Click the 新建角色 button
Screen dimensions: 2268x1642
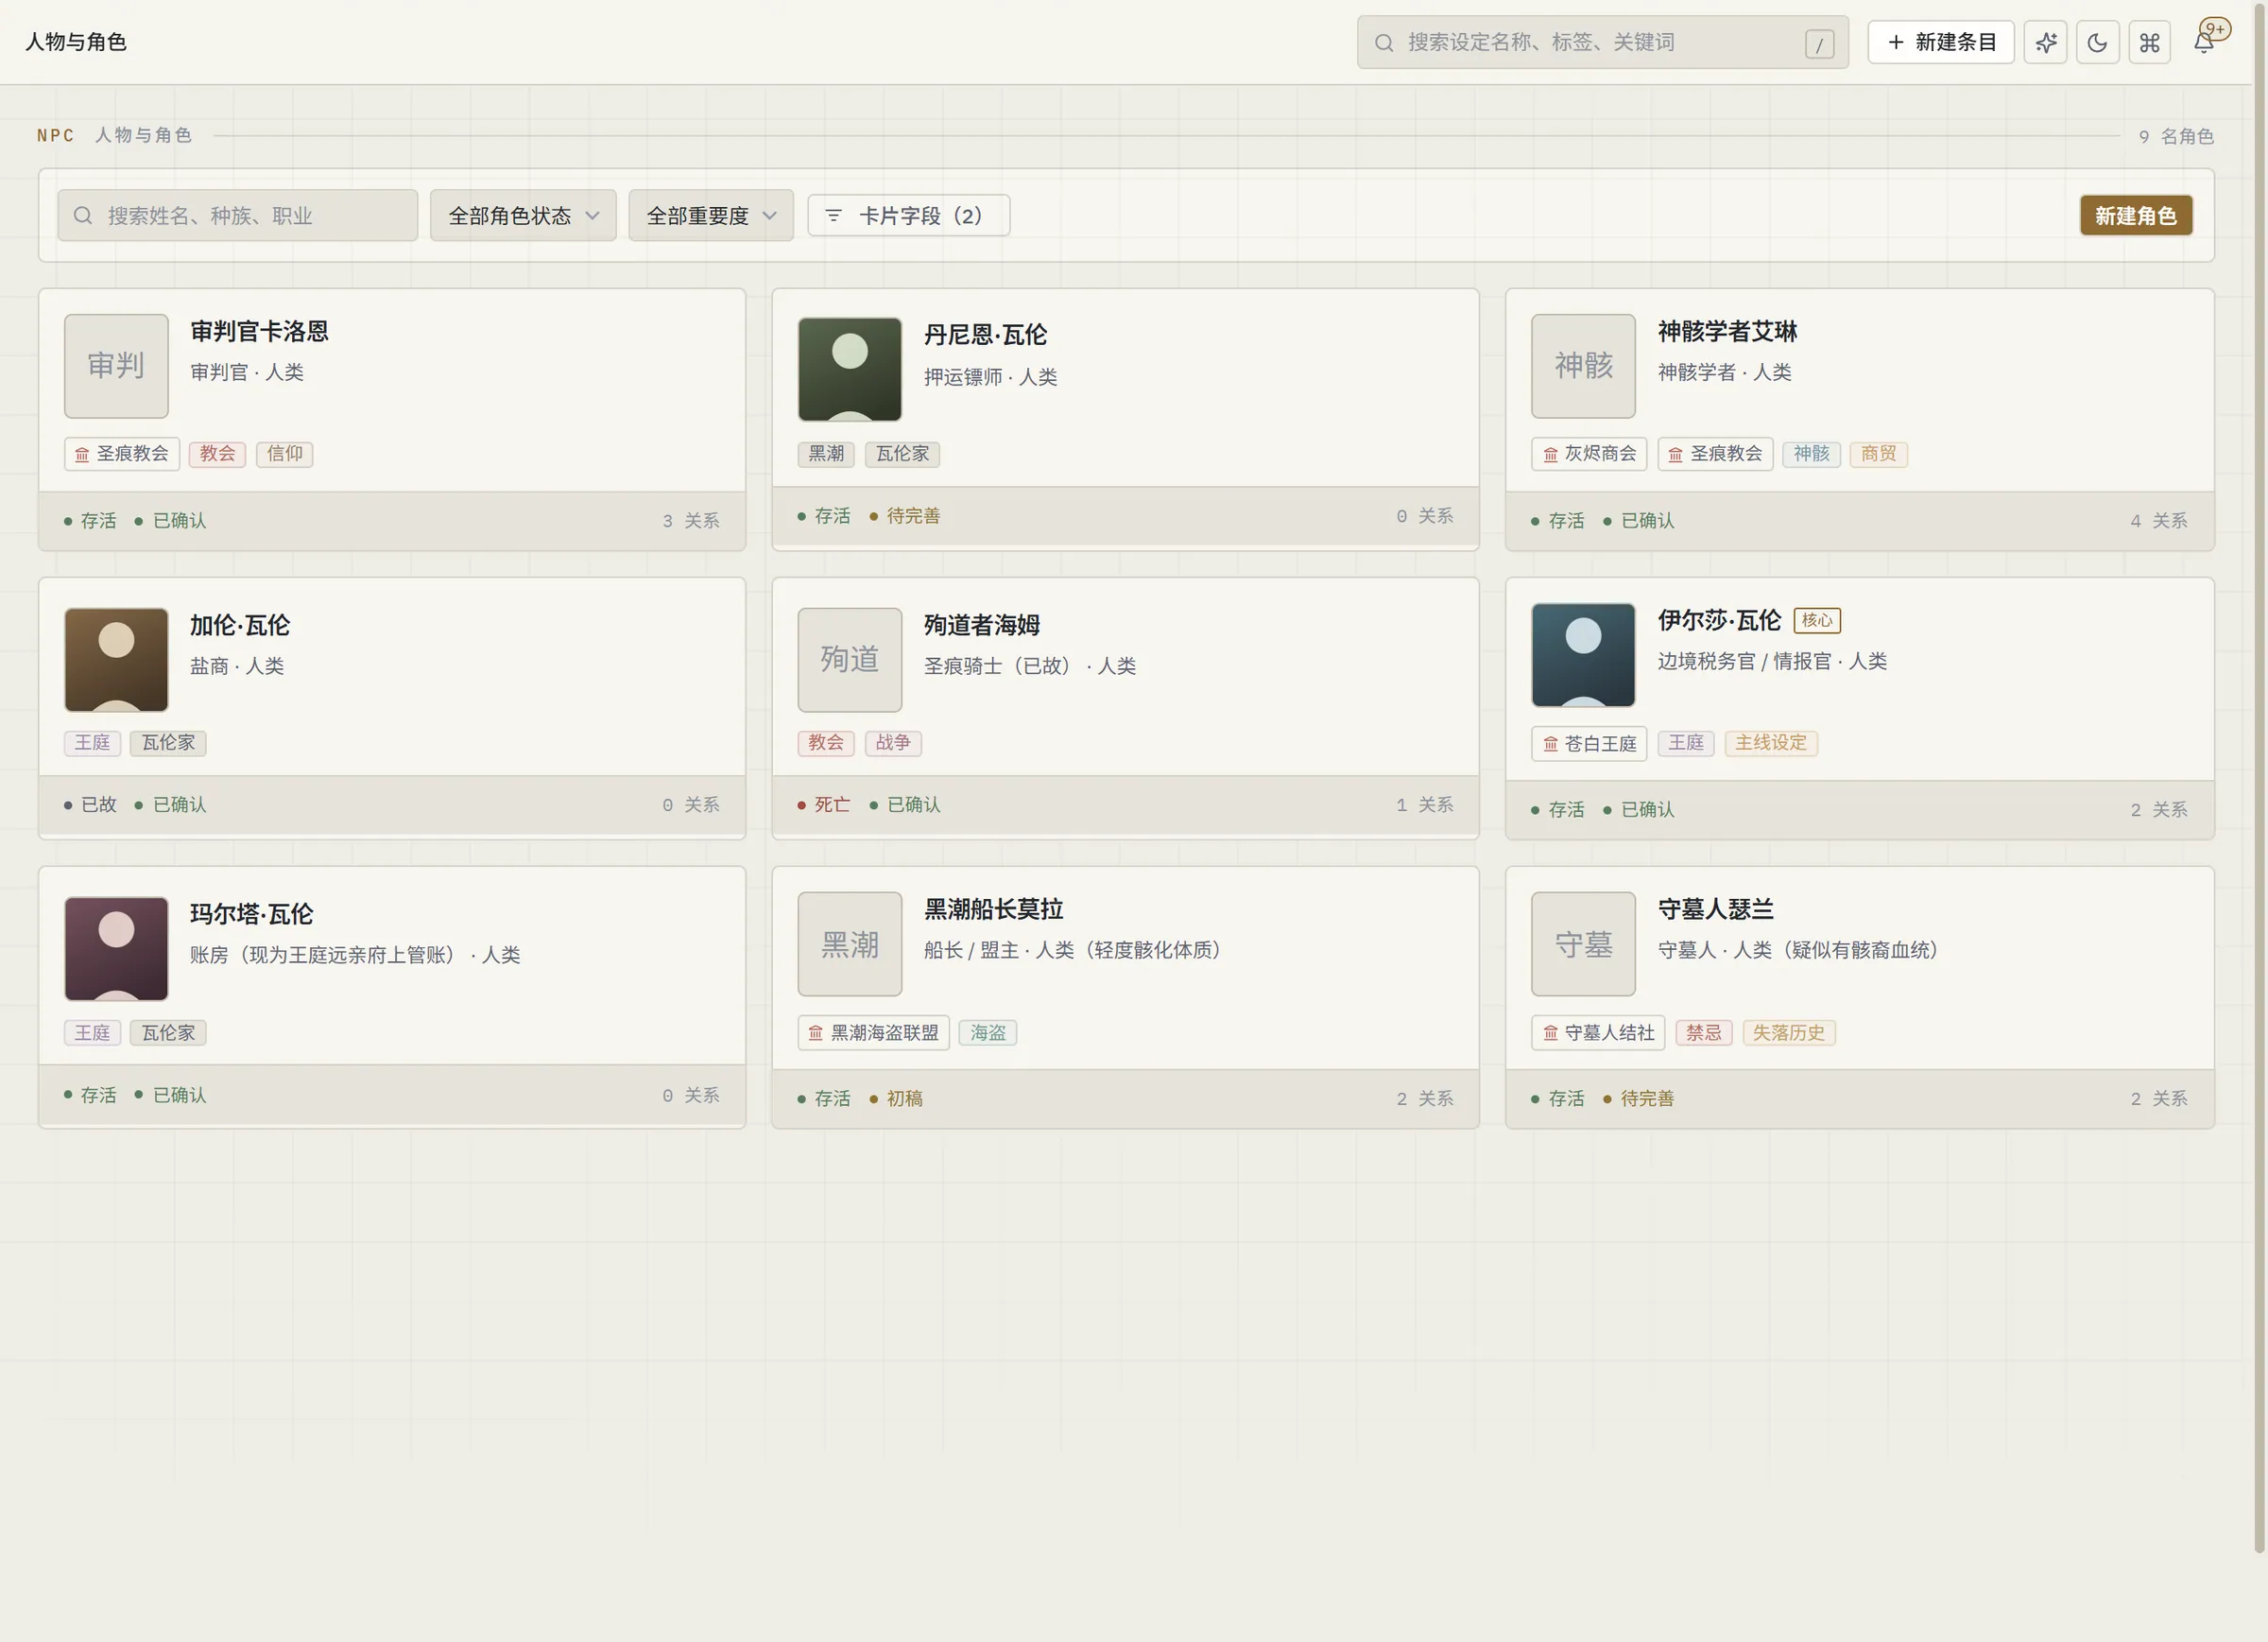[x=2135, y=216]
